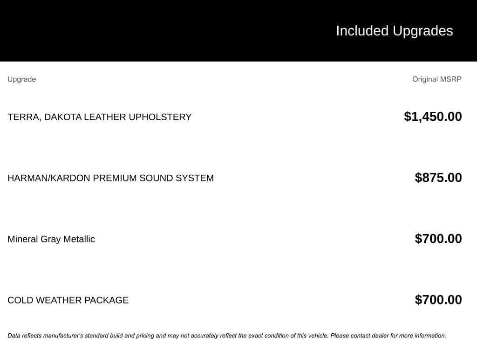Click the $875.00 price value
The image size is (477, 358).
pos(438,178)
